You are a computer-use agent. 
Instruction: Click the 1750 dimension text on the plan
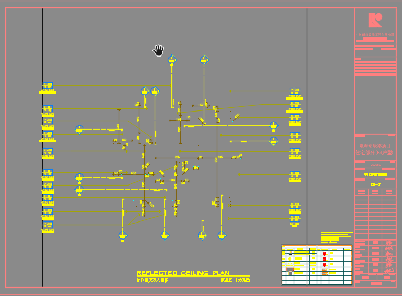[133, 173]
